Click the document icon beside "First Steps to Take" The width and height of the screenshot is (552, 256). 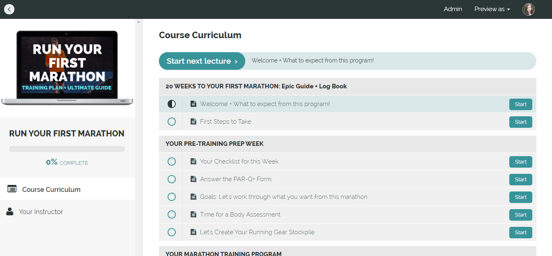coord(193,121)
